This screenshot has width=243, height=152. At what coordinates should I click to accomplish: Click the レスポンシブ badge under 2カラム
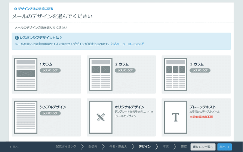point(125,70)
